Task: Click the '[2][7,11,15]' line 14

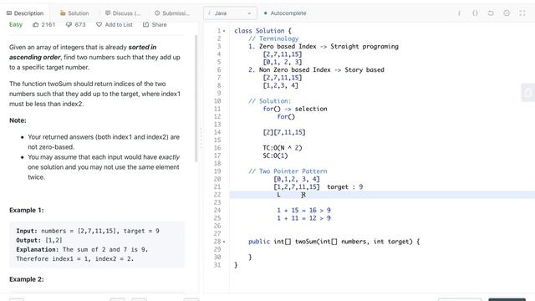Action: click(x=284, y=132)
